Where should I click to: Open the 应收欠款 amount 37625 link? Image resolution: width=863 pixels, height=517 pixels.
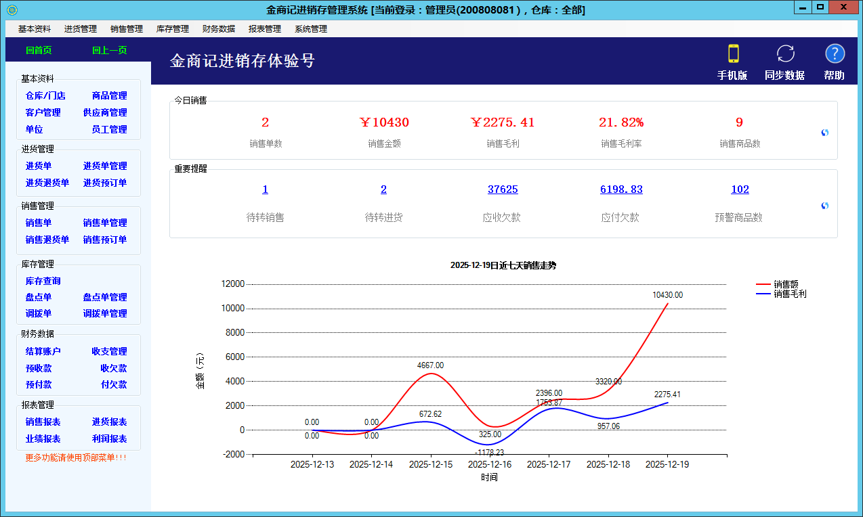coord(503,189)
